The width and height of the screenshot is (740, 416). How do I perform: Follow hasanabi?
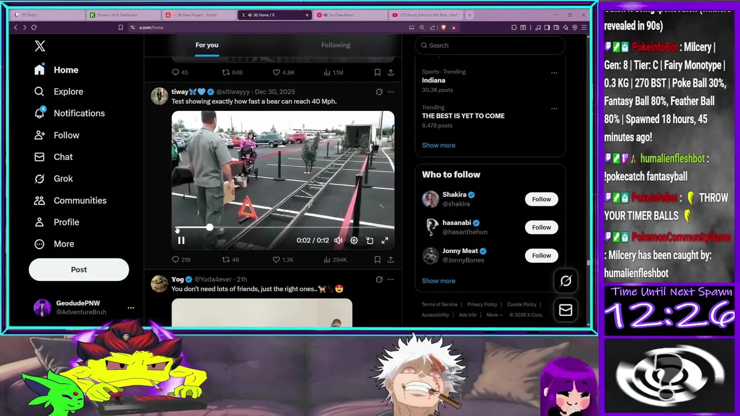click(541, 227)
